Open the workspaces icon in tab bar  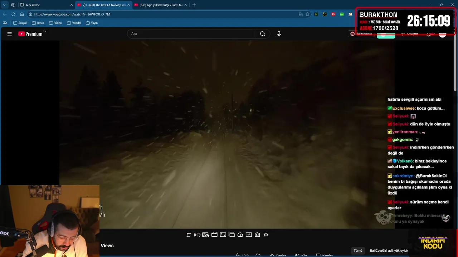click(13, 5)
